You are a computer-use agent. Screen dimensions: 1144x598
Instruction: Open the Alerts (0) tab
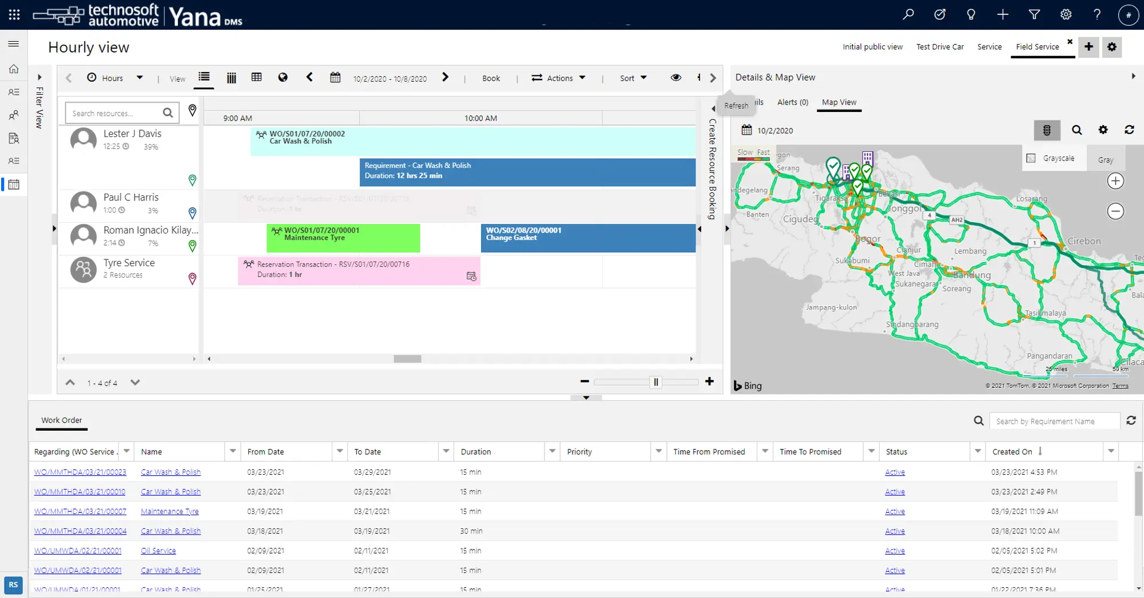(792, 102)
